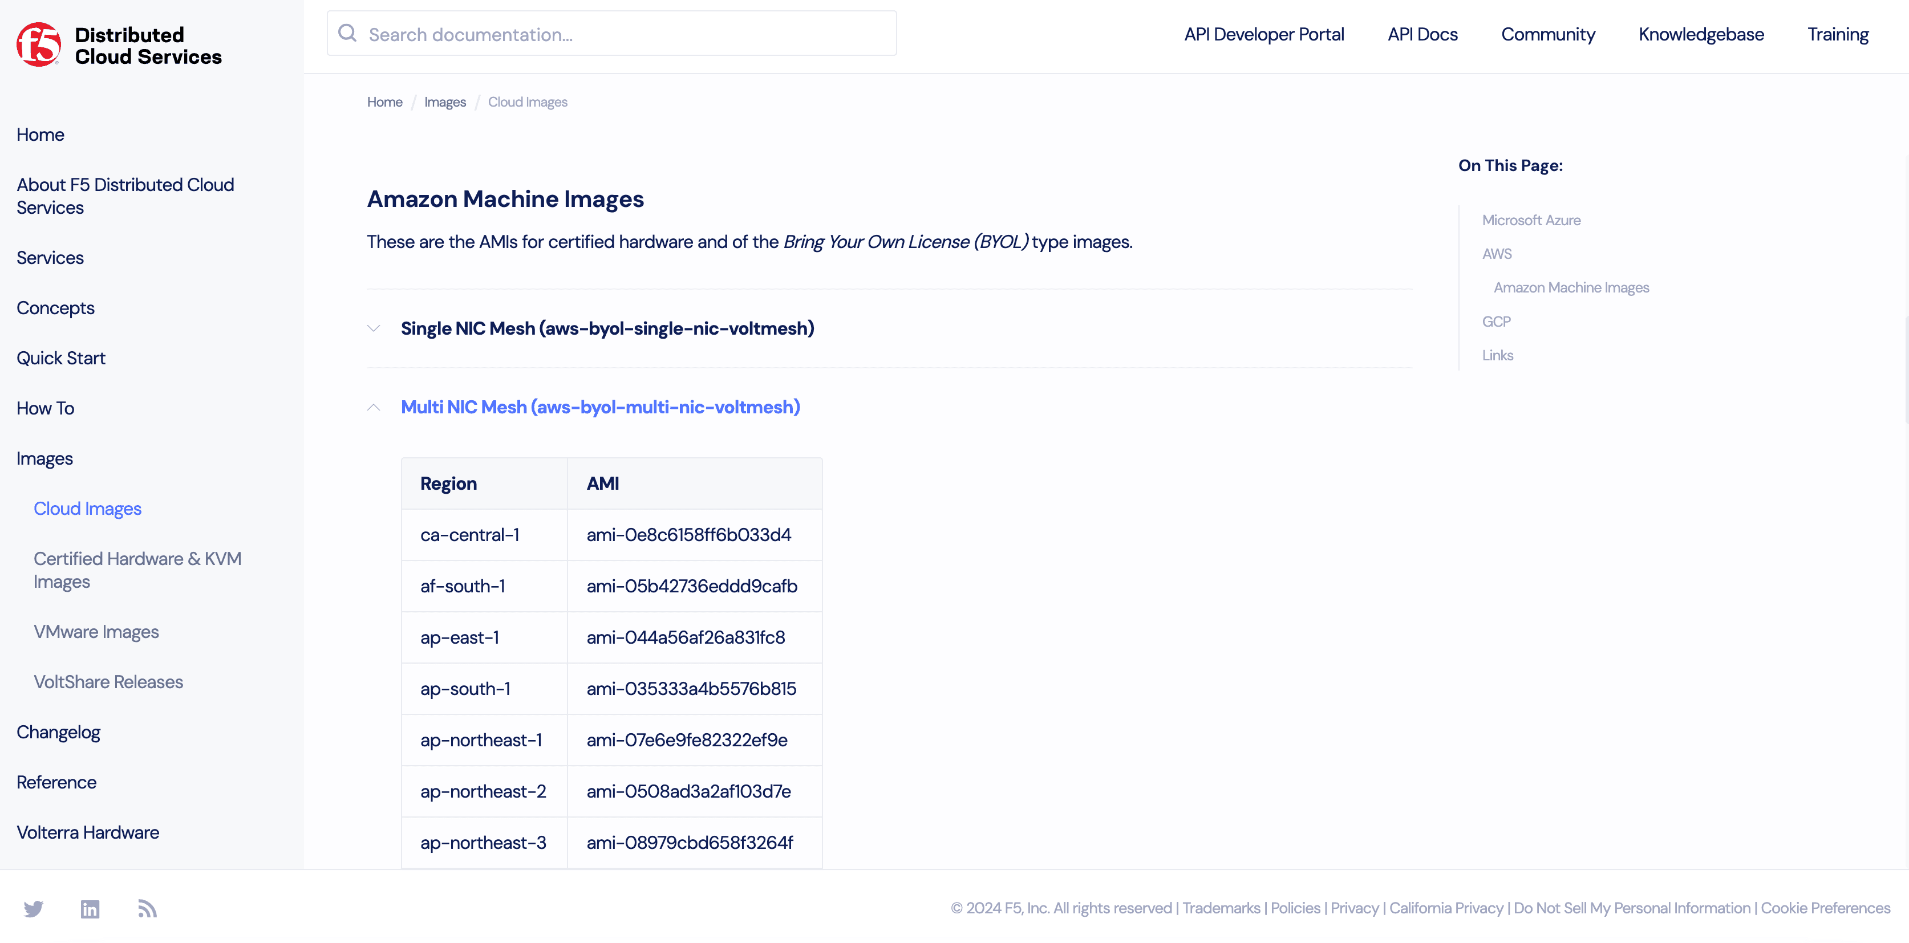This screenshot has width=1909, height=943.
Task: Open the Community menu item
Action: pos(1547,34)
